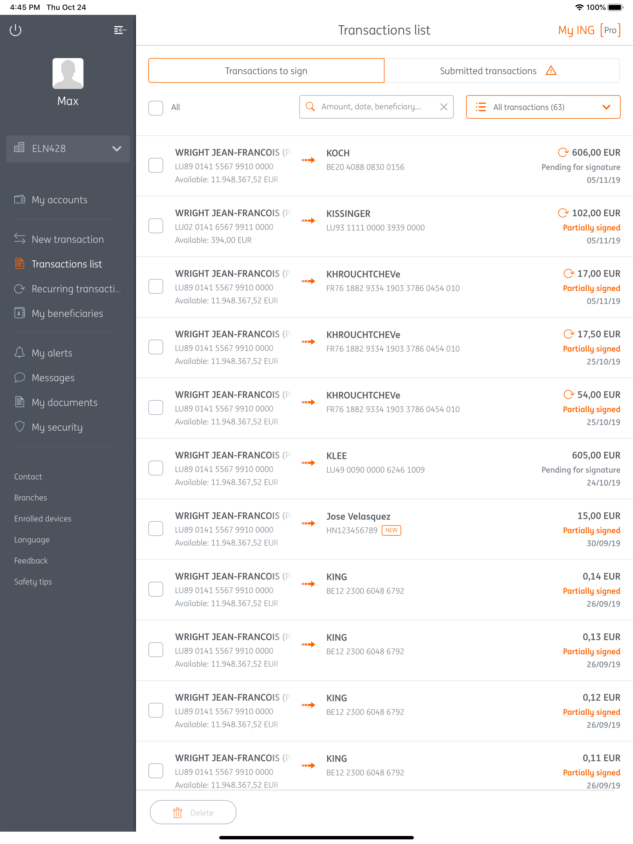Click the NEW badge next to HN123456789
The image size is (633, 844).
pos(391,530)
